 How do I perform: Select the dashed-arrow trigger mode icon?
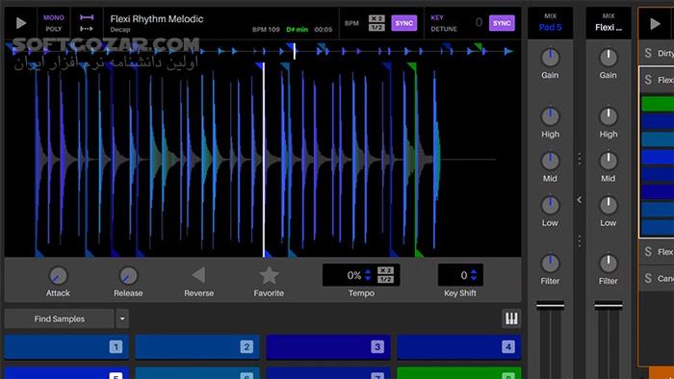point(87,29)
